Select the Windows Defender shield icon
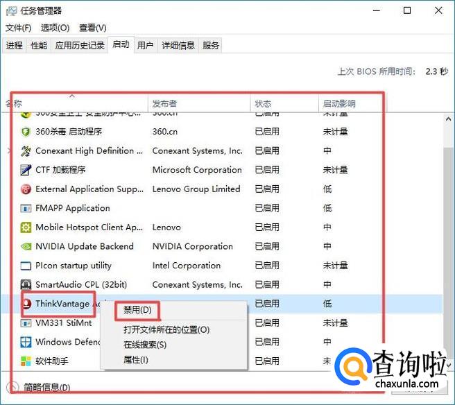This screenshot has height=405, width=455. point(26,342)
